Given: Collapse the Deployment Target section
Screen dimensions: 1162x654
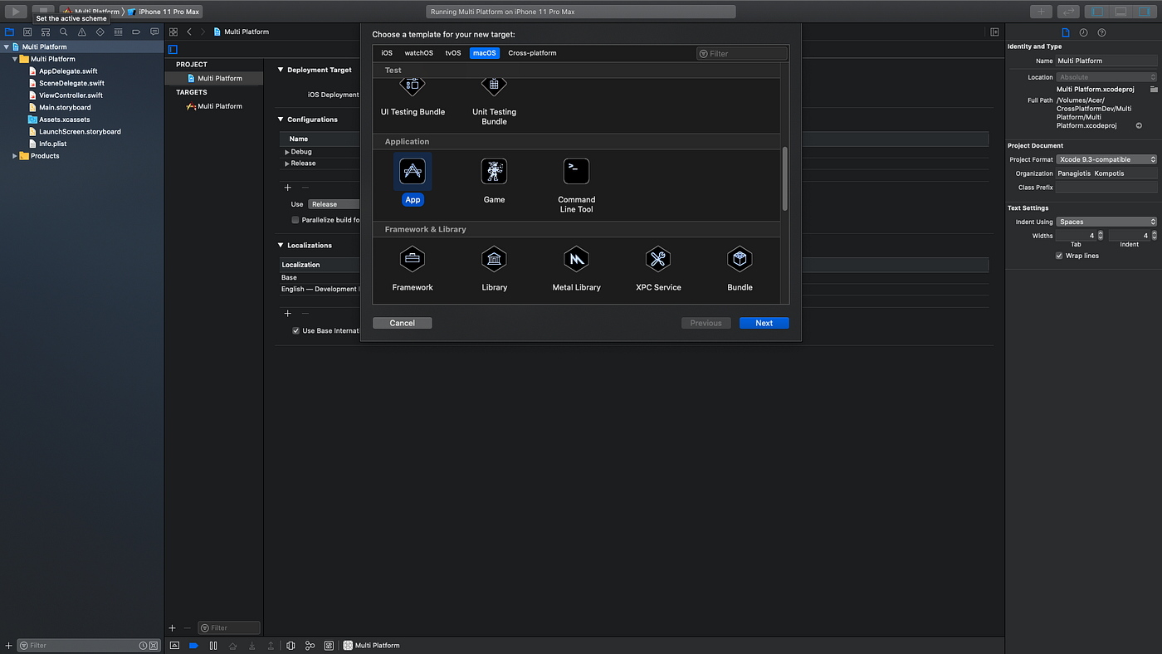Looking at the screenshot, I should click(x=281, y=70).
